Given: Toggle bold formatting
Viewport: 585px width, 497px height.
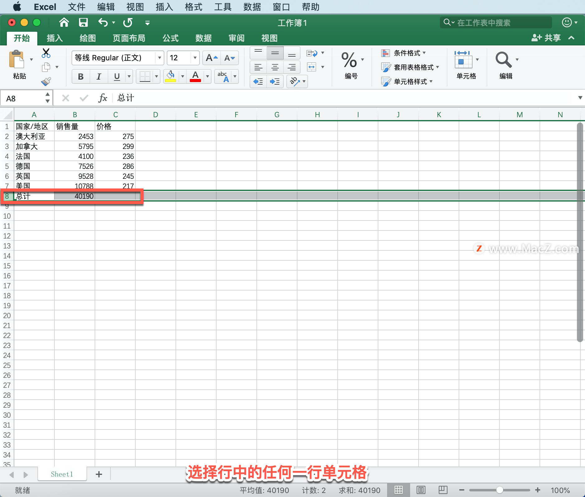Looking at the screenshot, I should click(x=80, y=76).
